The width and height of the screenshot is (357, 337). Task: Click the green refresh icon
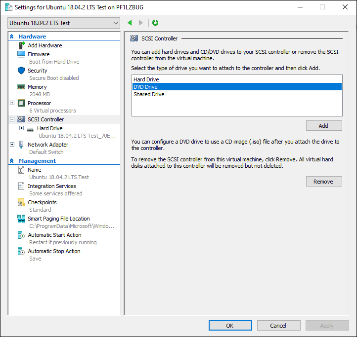coord(155,23)
